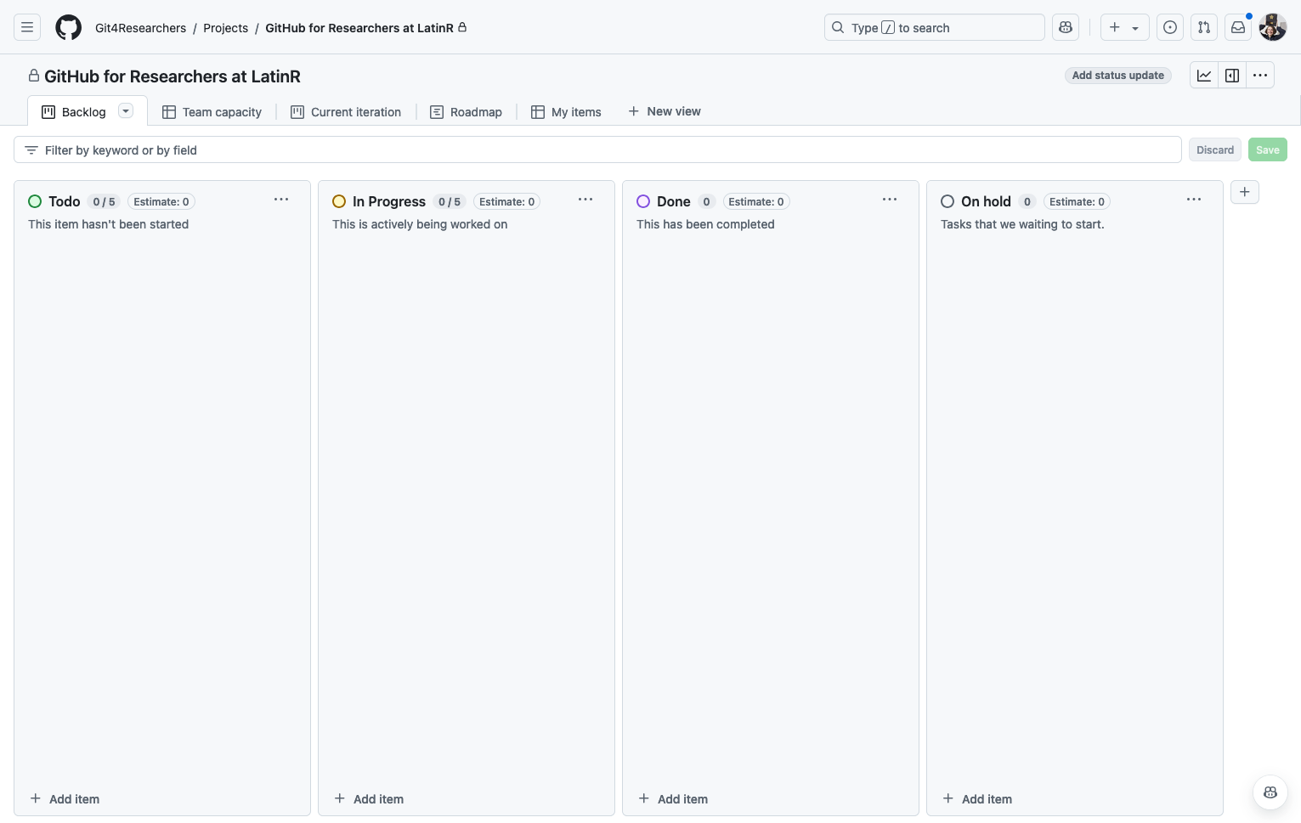Click In Progress yellow status circle

click(339, 201)
